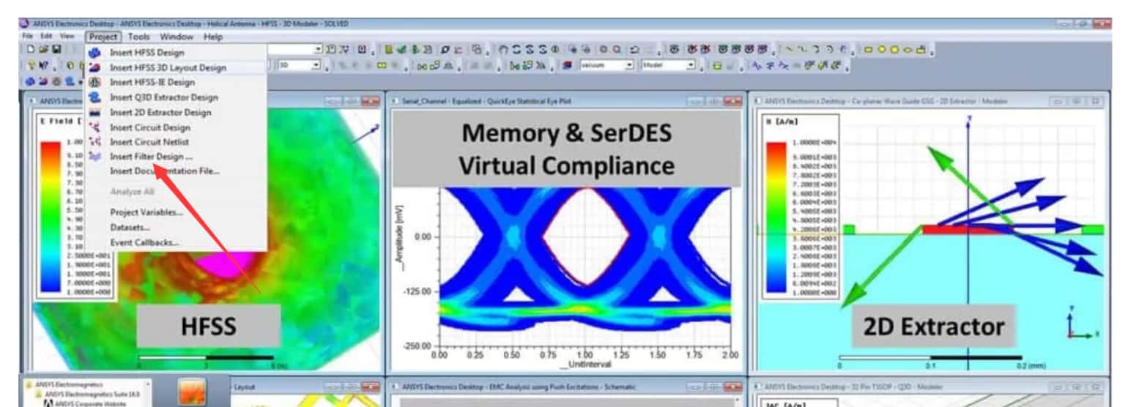This screenshot has height=407, width=1125.
Task: Open the 3D drawing mode dropdown
Action: pos(316,65)
